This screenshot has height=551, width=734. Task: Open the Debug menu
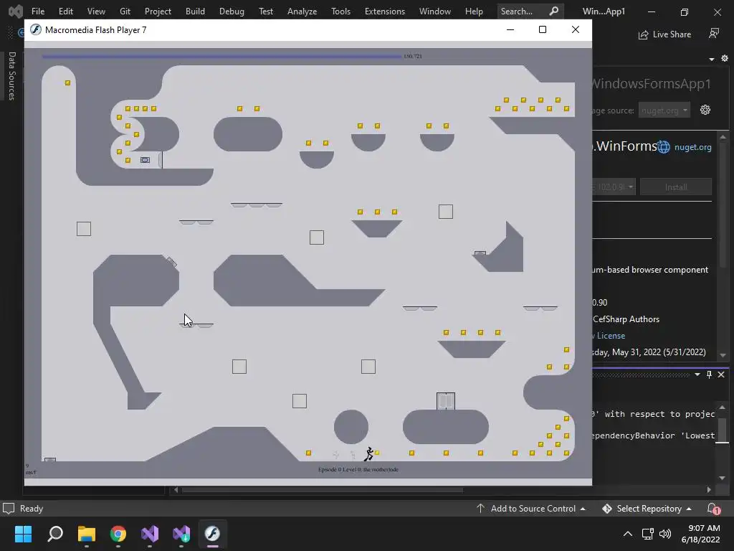click(x=232, y=11)
